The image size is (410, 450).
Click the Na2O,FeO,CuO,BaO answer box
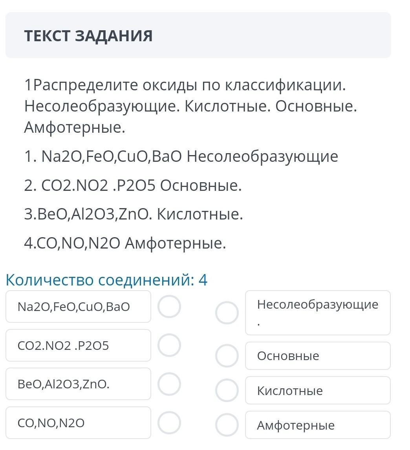point(78,307)
